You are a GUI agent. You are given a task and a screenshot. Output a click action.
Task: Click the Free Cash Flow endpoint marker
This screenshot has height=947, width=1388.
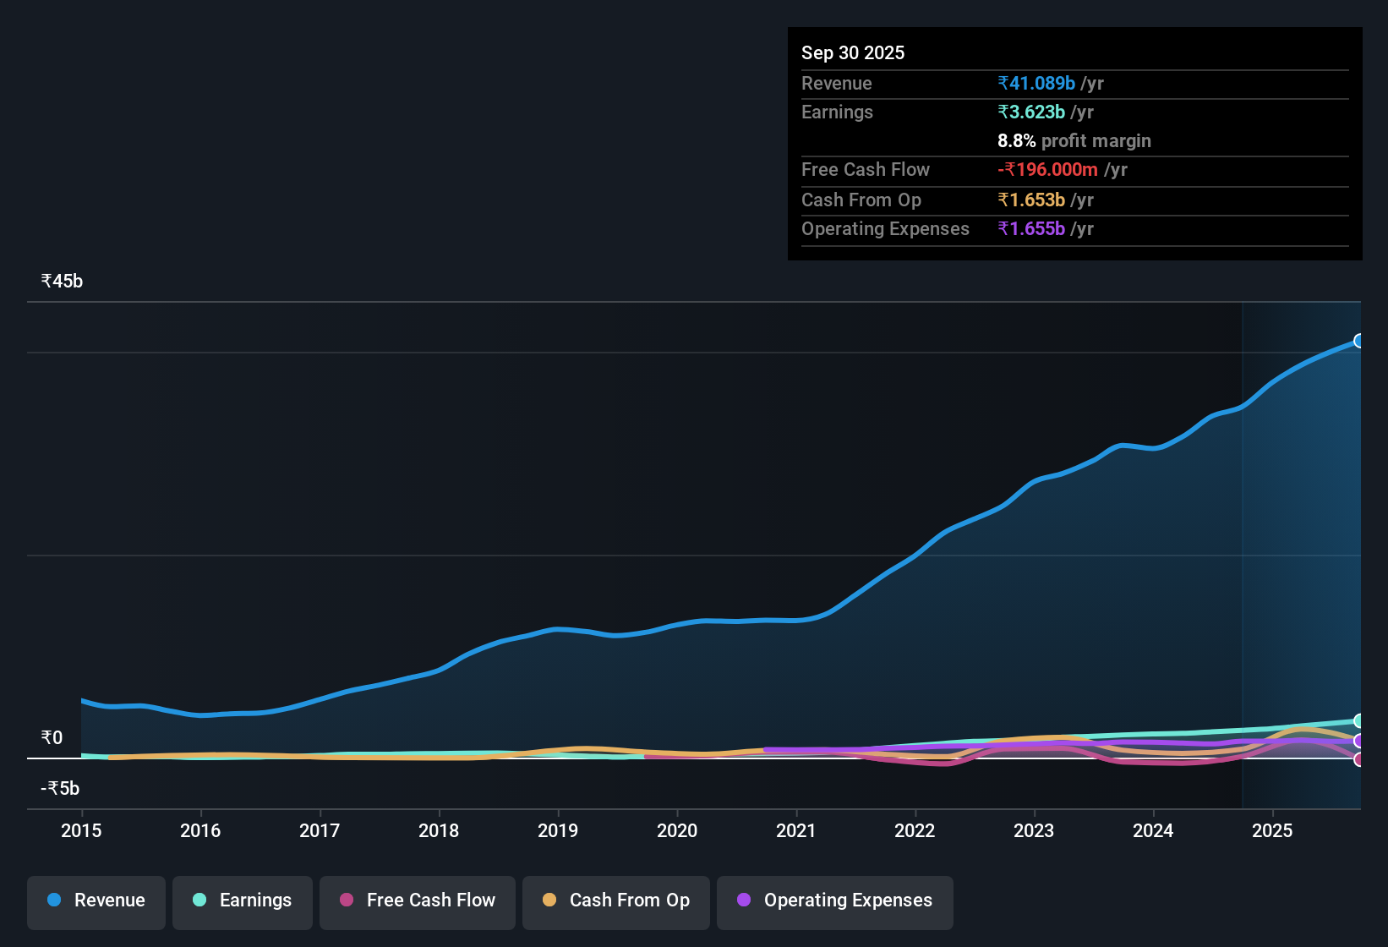[x=1359, y=760]
